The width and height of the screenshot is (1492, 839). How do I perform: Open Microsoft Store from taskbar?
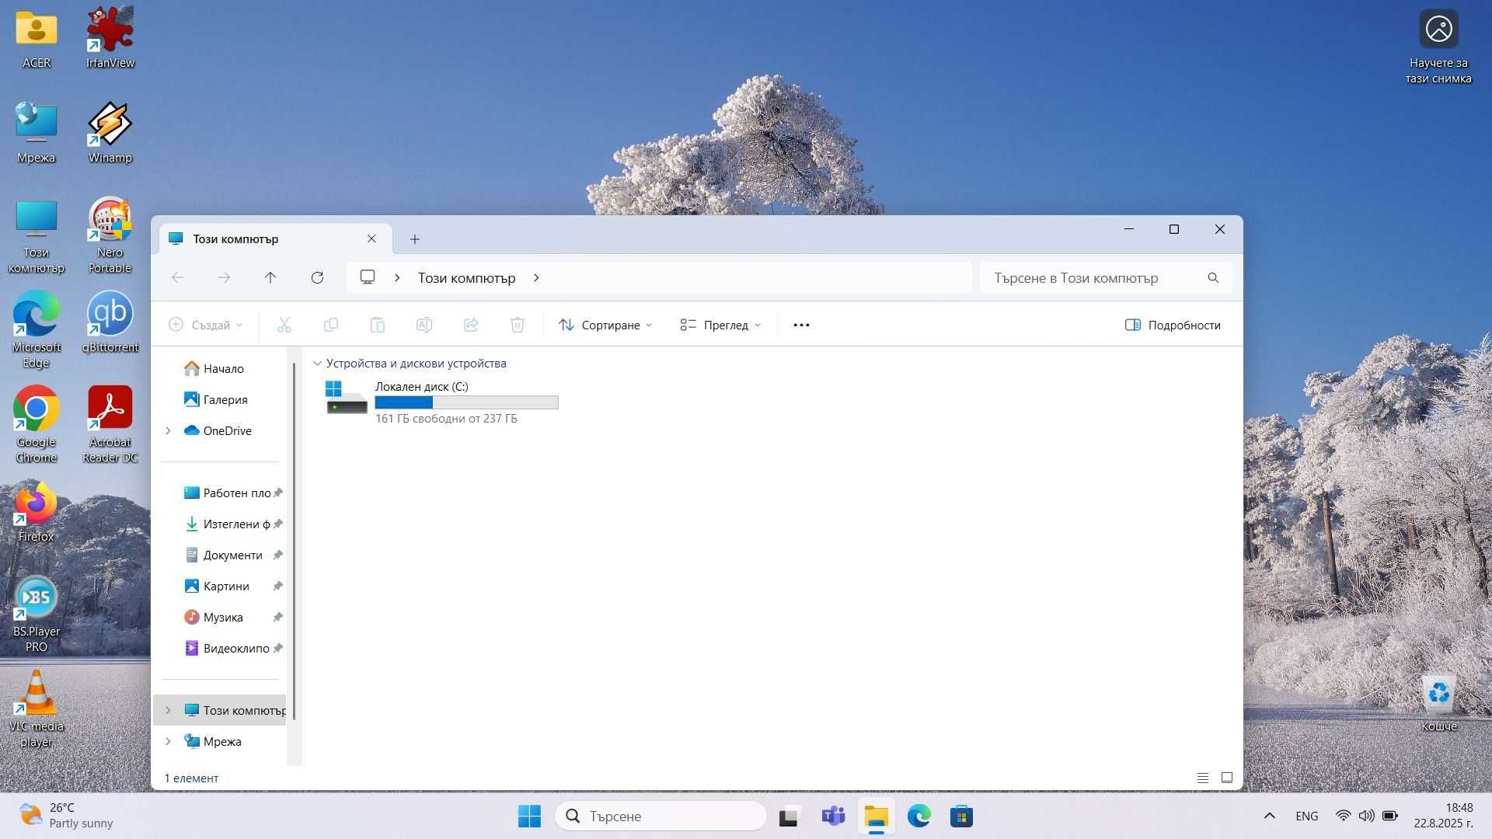point(961,816)
